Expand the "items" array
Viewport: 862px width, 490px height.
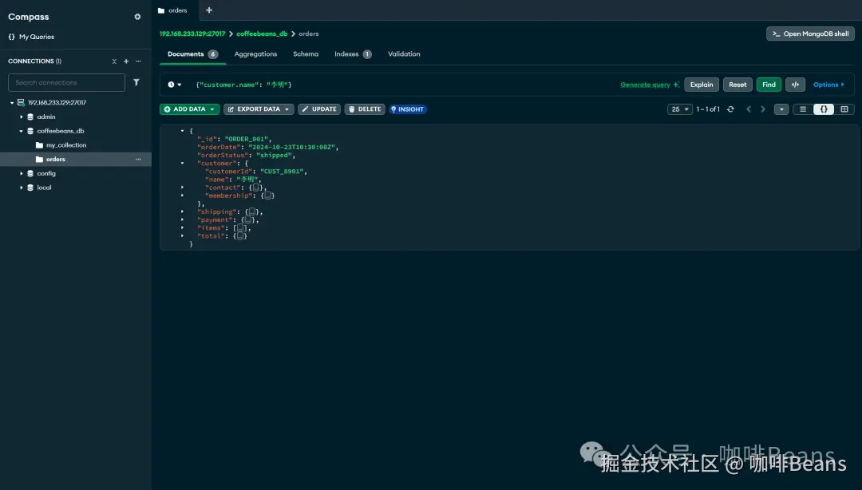(x=183, y=227)
